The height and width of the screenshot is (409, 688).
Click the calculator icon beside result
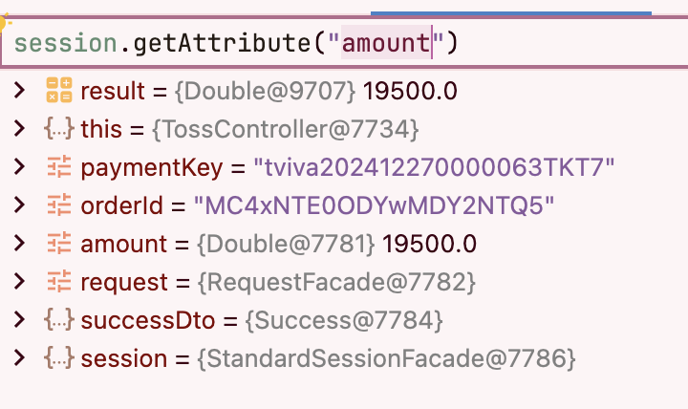click(x=59, y=90)
